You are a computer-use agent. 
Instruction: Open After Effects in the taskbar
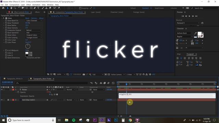pos(102,120)
